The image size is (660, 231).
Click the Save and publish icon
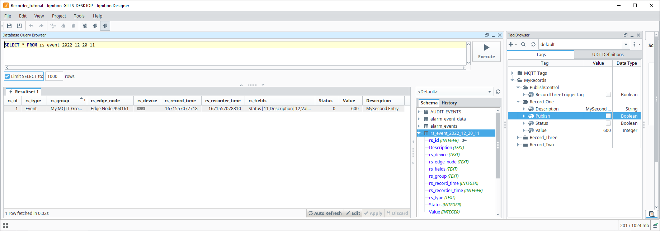(x=19, y=26)
